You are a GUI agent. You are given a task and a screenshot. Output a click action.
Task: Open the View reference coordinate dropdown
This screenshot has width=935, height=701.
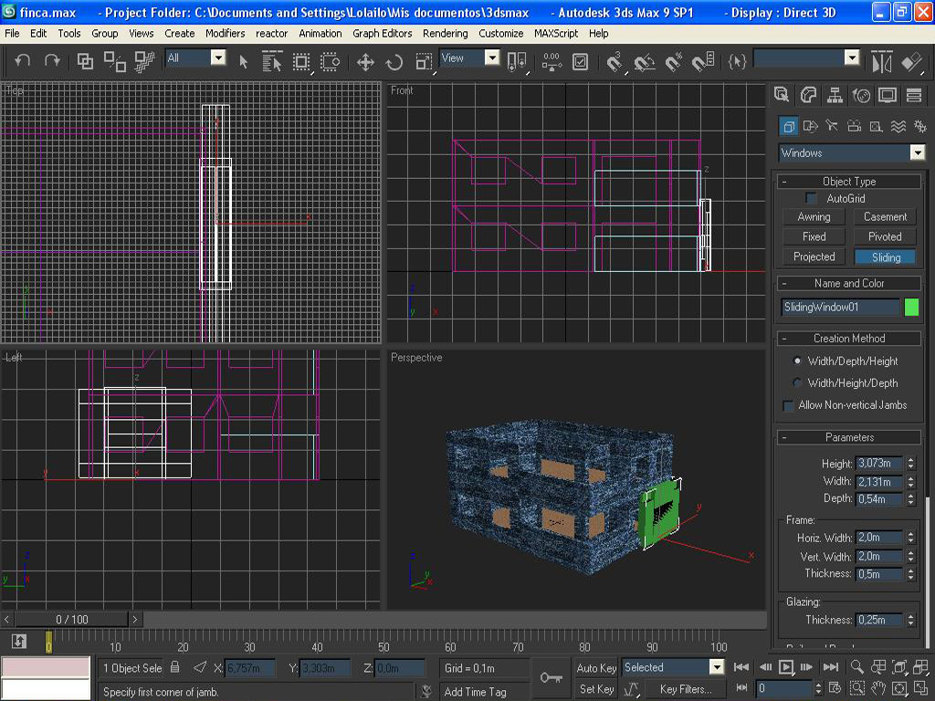point(492,58)
